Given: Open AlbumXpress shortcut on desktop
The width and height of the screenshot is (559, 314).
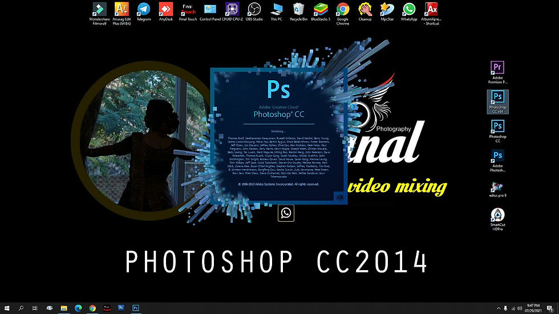Looking at the screenshot, I should 431,14.
